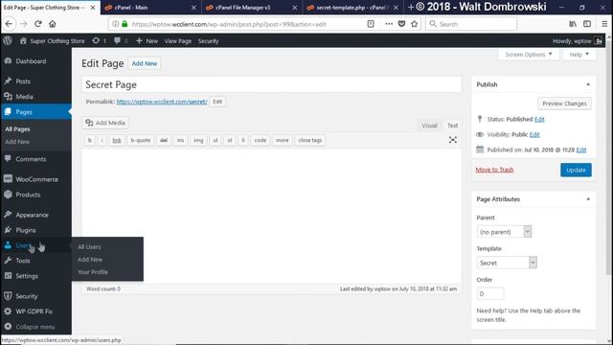Insert link tag from editor toolbar
Viewport: 613px width, 345px height.
click(117, 140)
